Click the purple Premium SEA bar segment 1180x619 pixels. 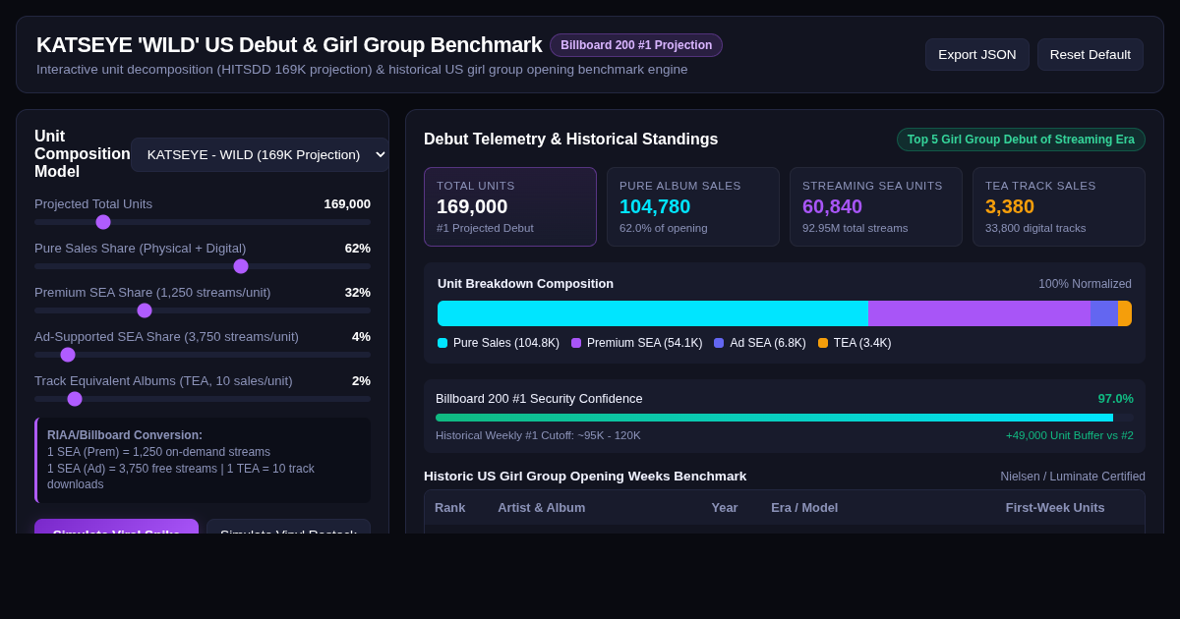(979, 313)
